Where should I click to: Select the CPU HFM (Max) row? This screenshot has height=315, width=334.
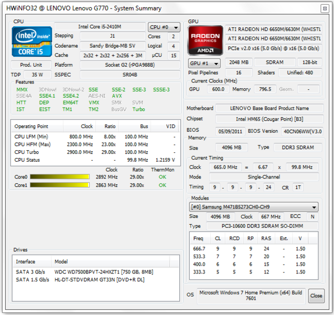[x=95, y=144]
